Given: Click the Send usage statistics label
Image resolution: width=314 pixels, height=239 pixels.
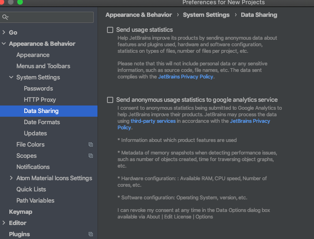Looking at the screenshot, I should [x=144, y=30].
